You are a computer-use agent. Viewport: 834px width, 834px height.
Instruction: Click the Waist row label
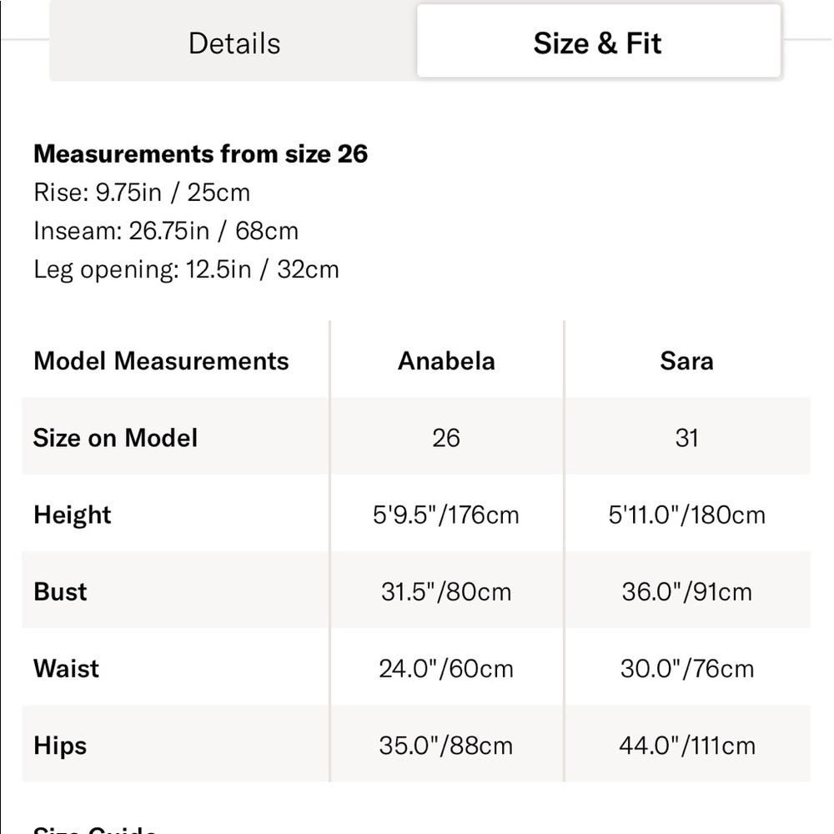pyautogui.click(x=66, y=668)
